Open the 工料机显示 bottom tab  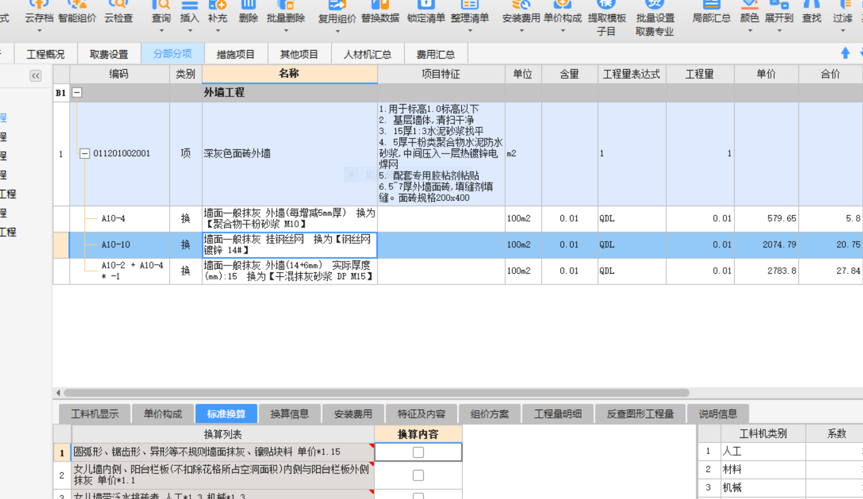point(95,414)
